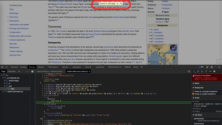Open the Application tab
222x125 pixels.
77,67
